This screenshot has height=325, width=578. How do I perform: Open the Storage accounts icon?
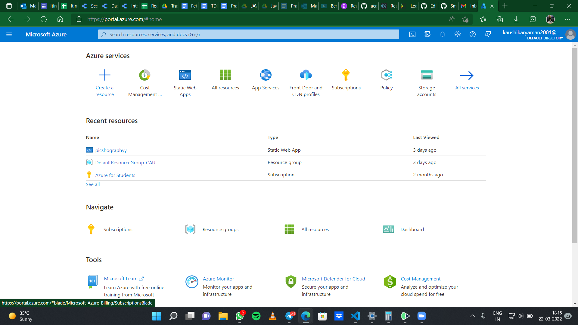pyautogui.click(x=427, y=75)
